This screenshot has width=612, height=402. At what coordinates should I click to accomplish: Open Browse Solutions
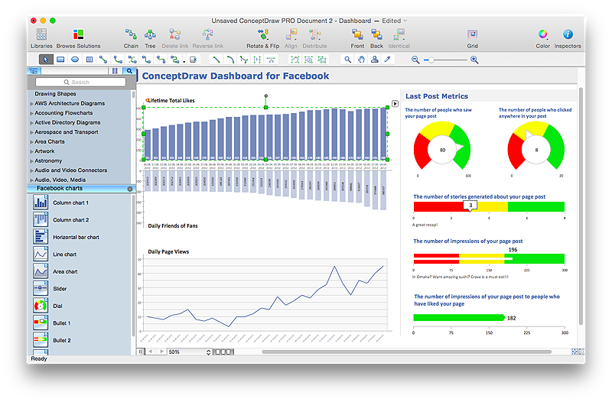(78, 38)
